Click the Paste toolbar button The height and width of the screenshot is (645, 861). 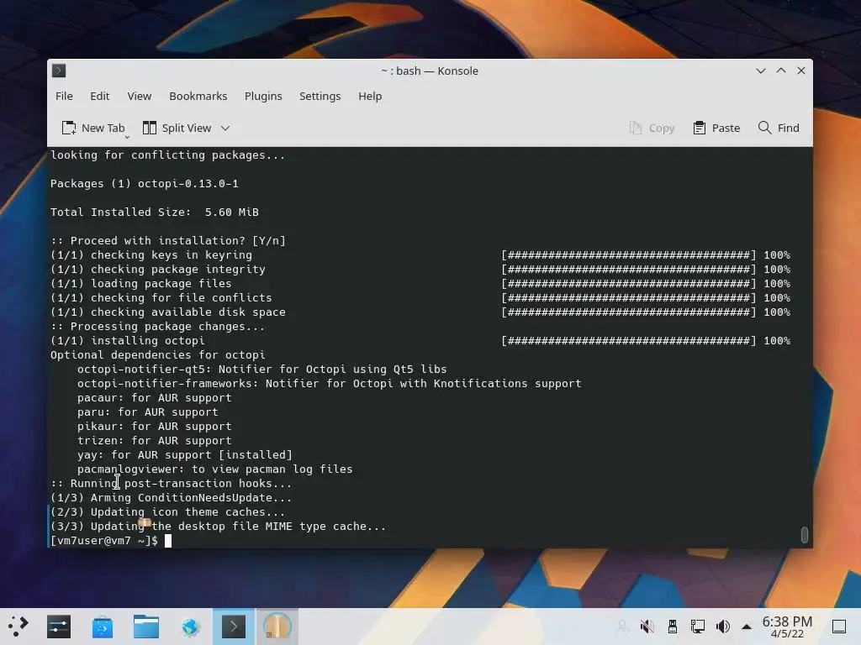(716, 128)
